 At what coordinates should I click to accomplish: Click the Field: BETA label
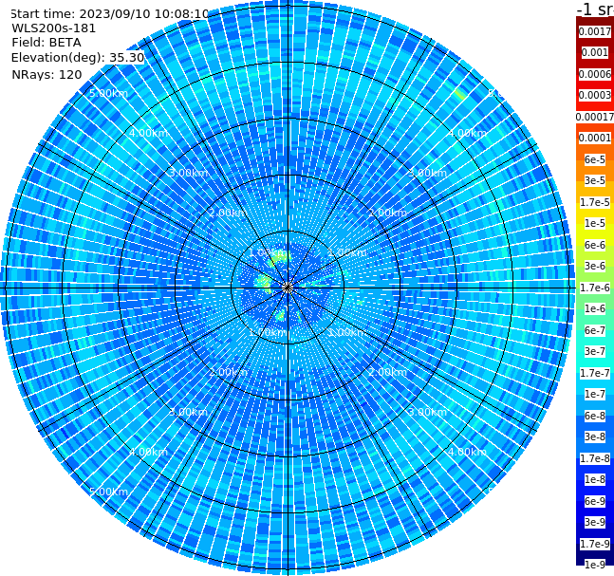pyautogui.click(x=47, y=43)
